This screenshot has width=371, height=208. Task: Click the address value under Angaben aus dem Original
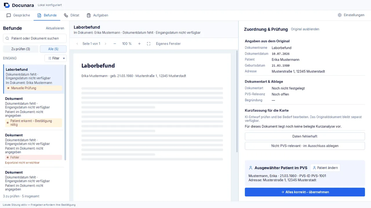298,71
